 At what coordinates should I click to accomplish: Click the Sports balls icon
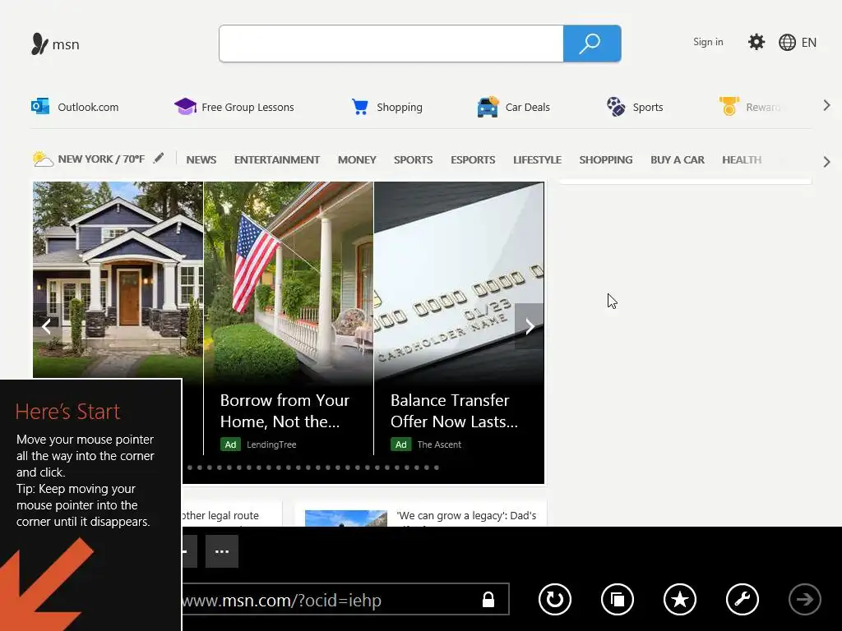pyautogui.click(x=616, y=106)
